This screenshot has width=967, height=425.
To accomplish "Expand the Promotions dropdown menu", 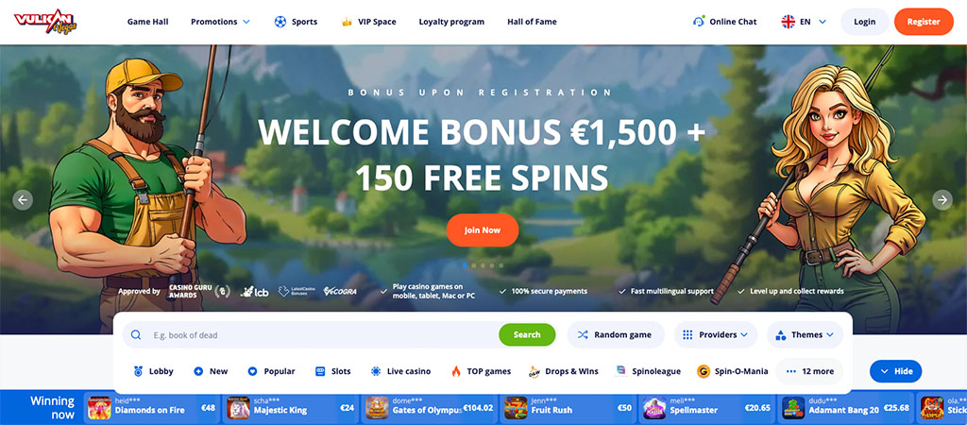I will coord(220,22).
